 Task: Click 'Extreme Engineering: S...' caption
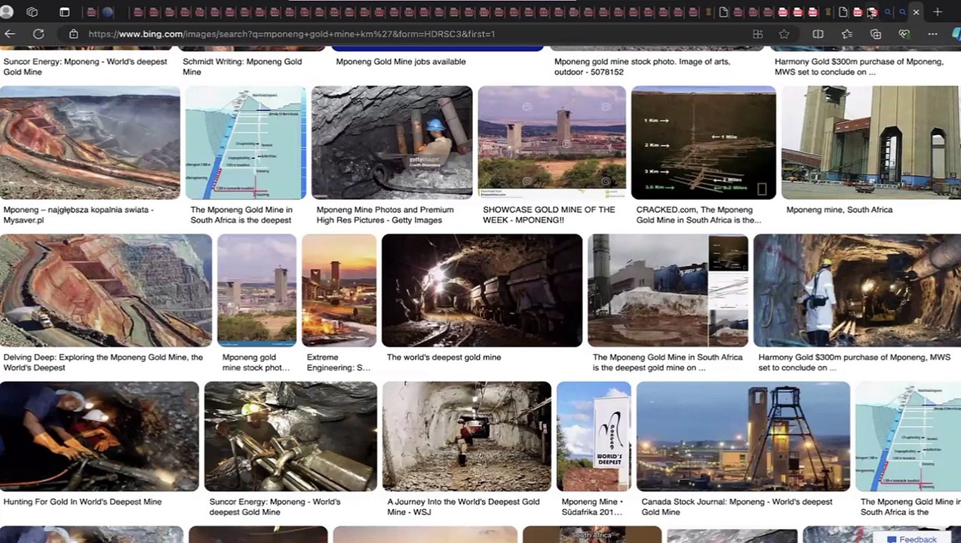[x=339, y=363]
